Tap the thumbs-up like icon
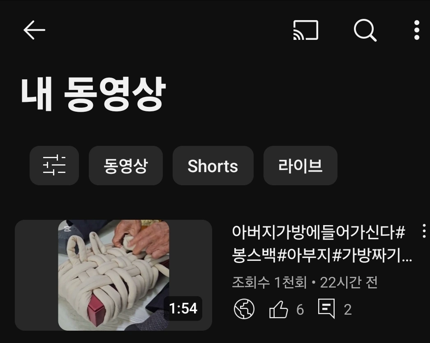The height and width of the screenshot is (343, 430). [x=279, y=310]
